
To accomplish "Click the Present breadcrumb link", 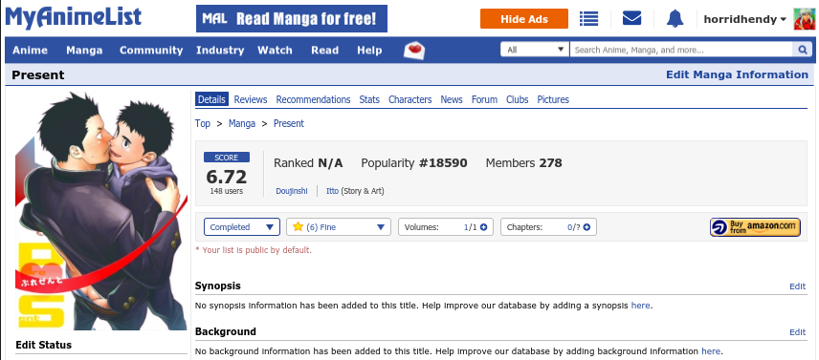I will (x=288, y=123).
